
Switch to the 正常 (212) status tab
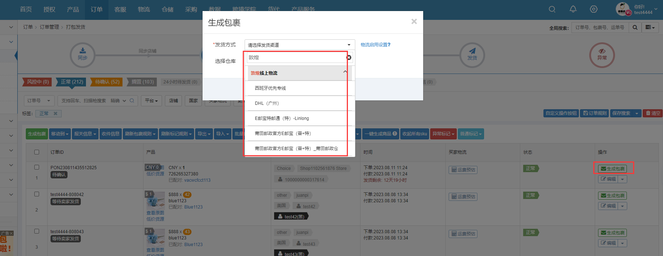pyautogui.click(x=72, y=82)
